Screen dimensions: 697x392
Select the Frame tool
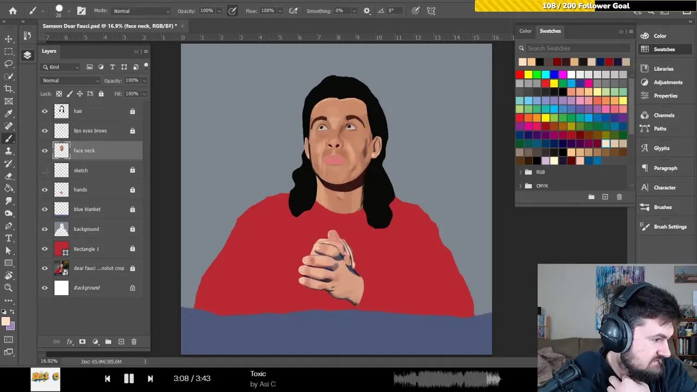[9, 101]
